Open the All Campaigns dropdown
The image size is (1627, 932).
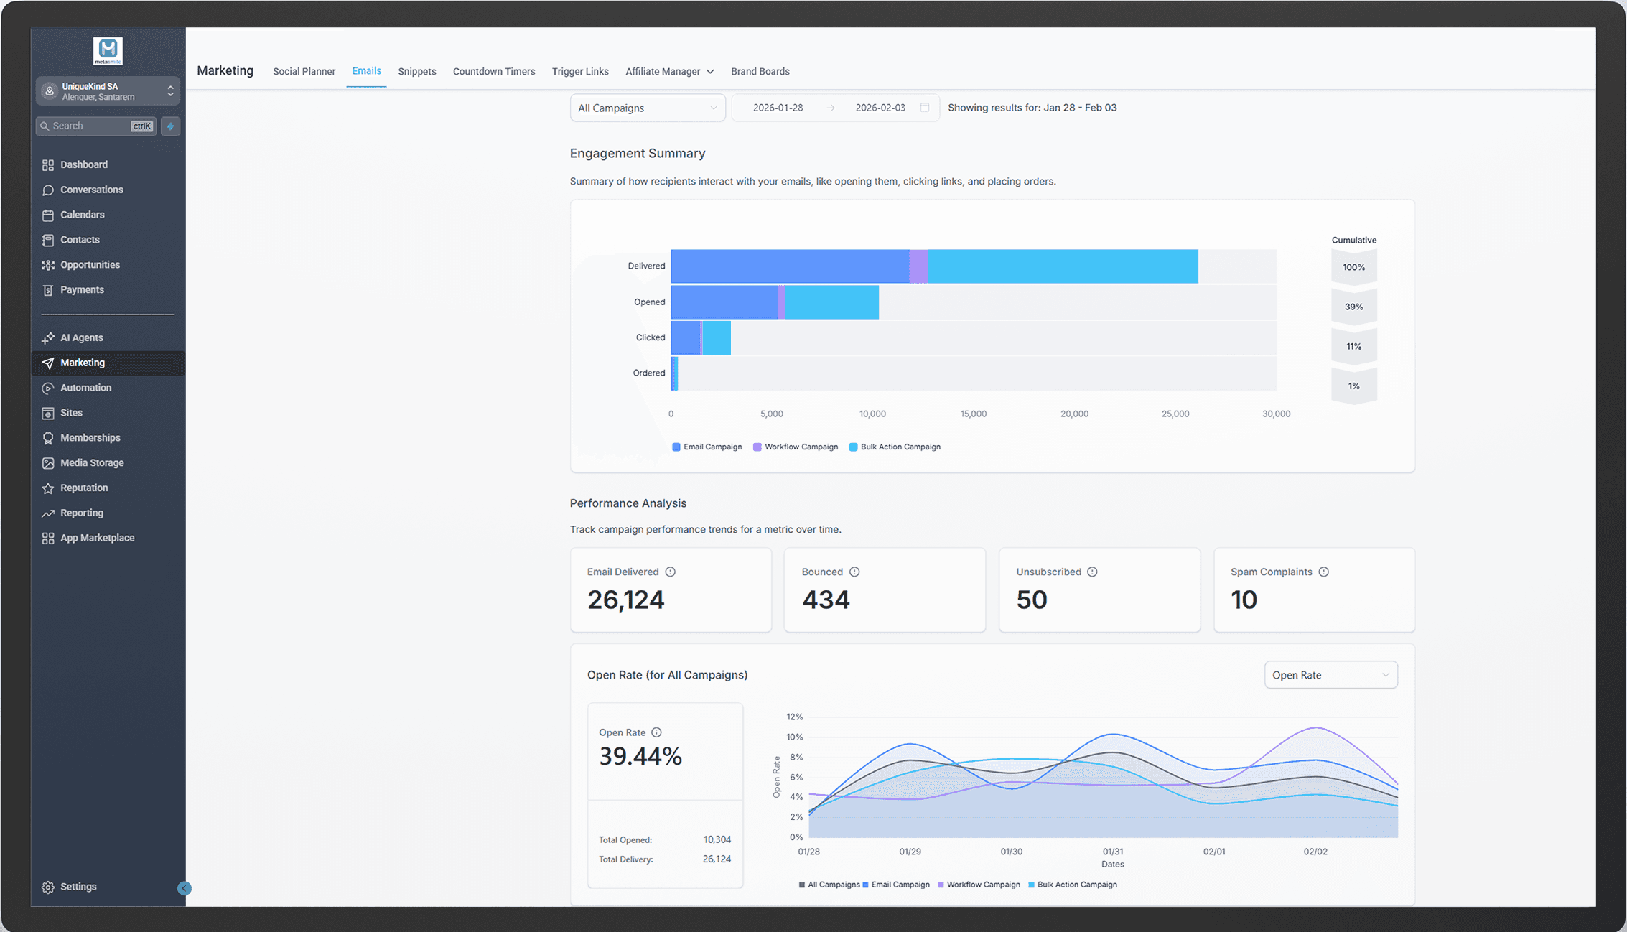[647, 108]
